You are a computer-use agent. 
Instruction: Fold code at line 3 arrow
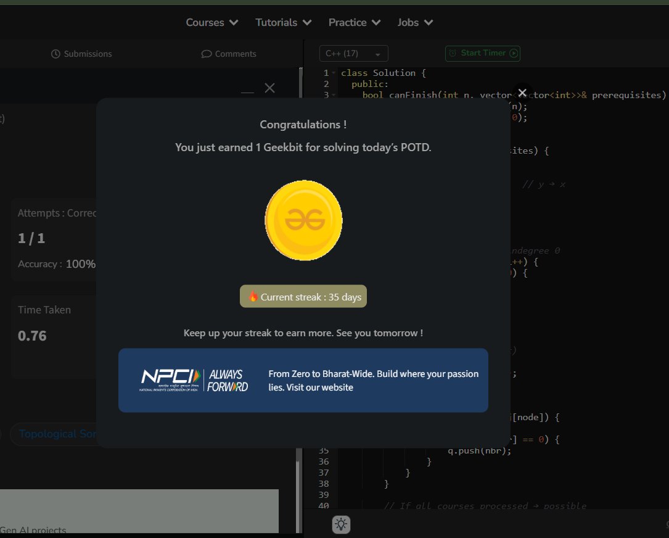point(334,95)
